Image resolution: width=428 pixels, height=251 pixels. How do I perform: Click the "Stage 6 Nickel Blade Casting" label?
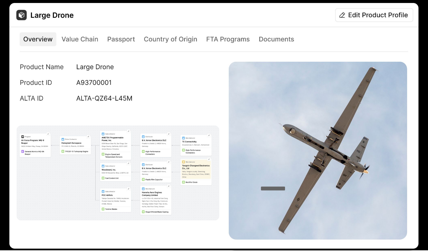click(x=157, y=212)
